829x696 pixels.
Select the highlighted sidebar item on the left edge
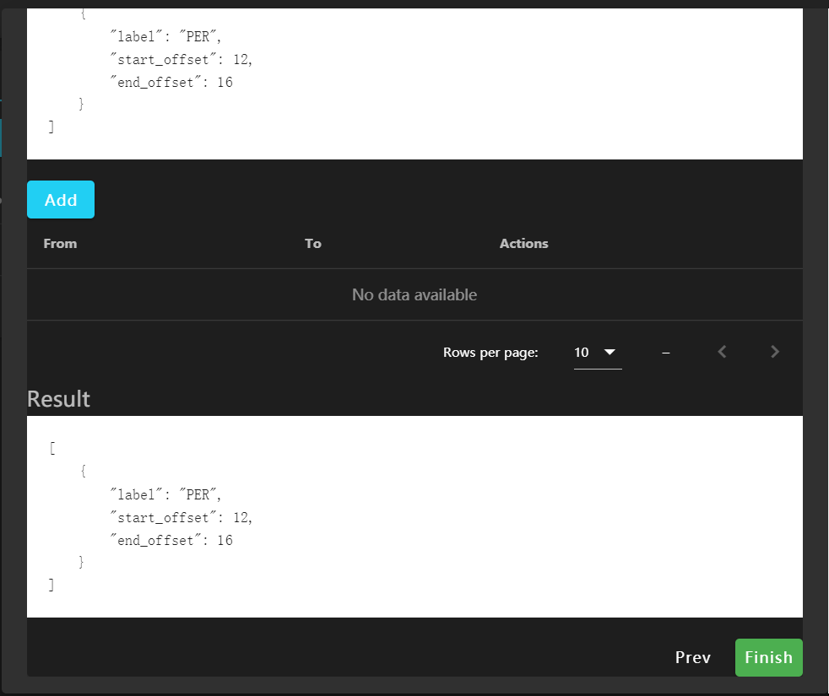(x=3, y=135)
